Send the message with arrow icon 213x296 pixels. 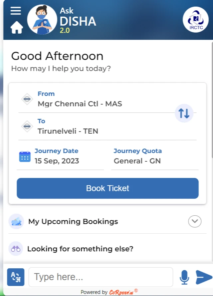203,277
